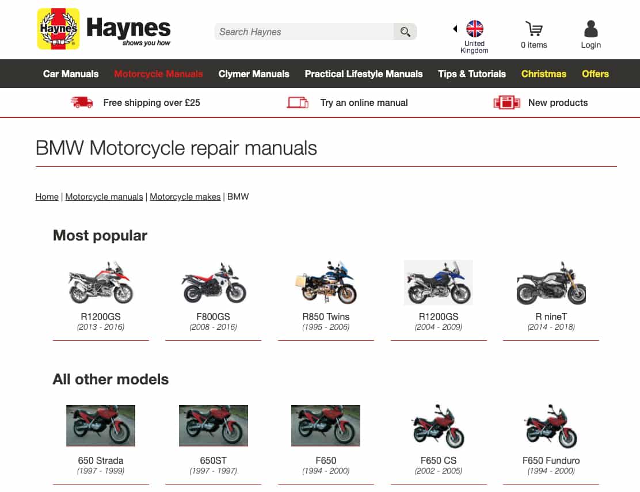Image resolution: width=640 pixels, height=492 pixels.
Task: Click the R1200GS (2004 - 2009) label
Action: click(439, 322)
